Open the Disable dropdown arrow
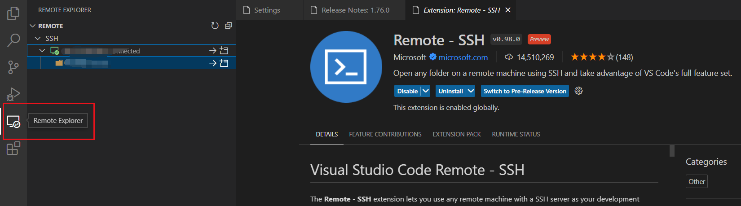This screenshot has width=741, height=206. tap(426, 91)
